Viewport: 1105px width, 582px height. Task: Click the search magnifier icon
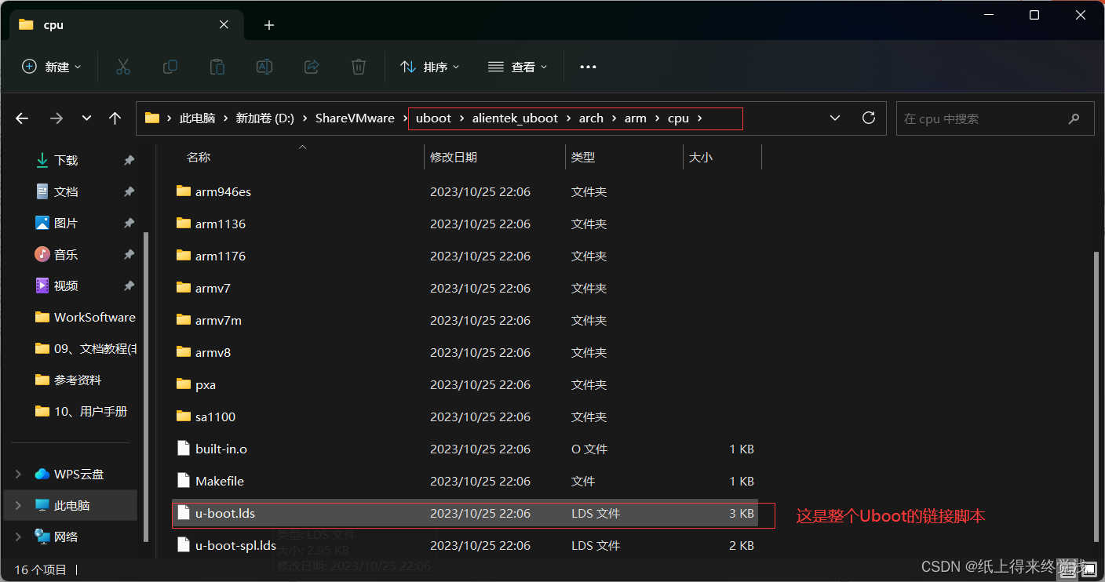click(x=1074, y=118)
